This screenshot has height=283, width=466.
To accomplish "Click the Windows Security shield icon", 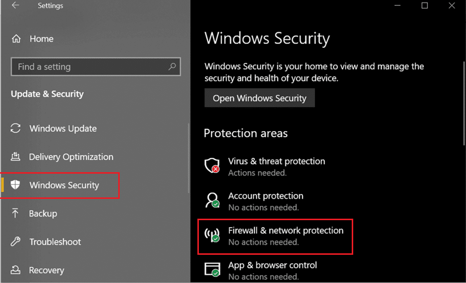I will (x=15, y=185).
